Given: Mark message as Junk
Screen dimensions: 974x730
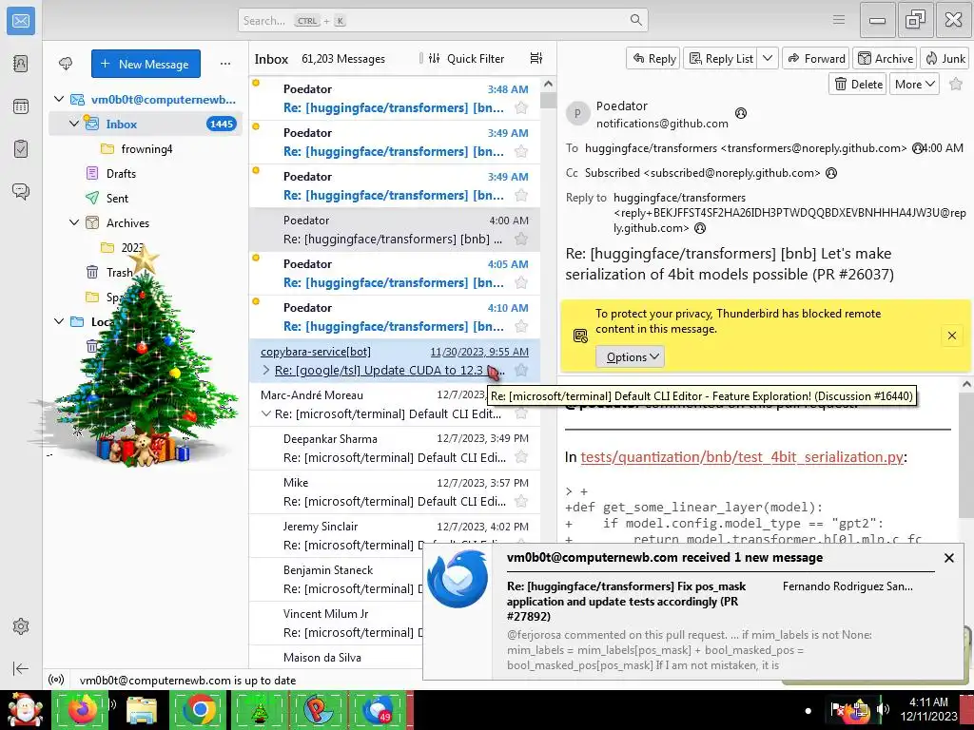Looking at the screenshot, I should pos(945,58).
